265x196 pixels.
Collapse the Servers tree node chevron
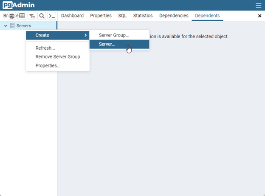(6, 26)
